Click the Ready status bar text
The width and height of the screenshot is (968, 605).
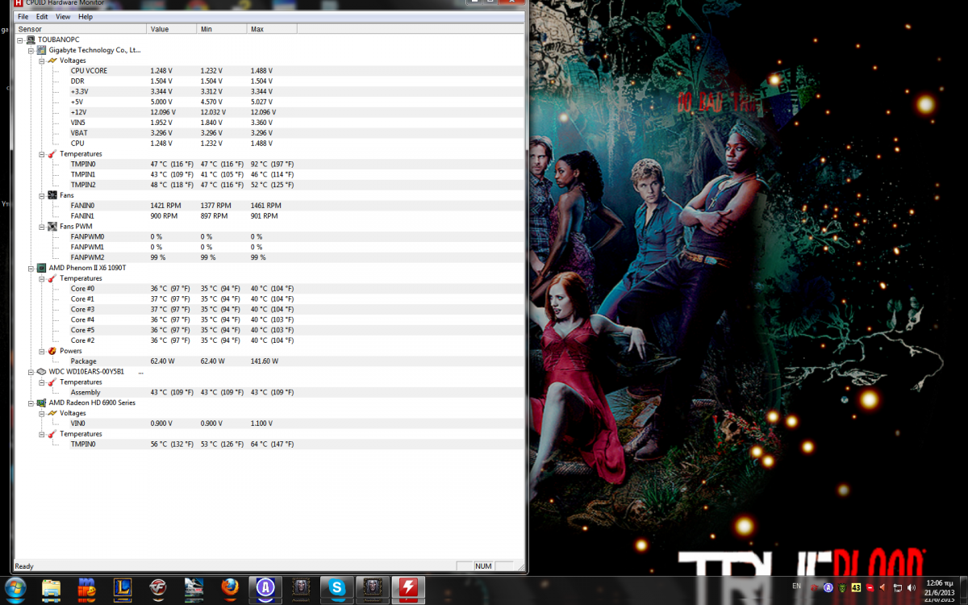click(x=24, y=566)
